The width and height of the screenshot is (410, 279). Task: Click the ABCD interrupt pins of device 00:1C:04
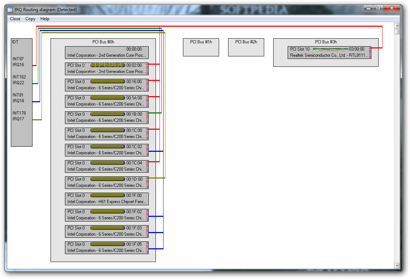[147, 166]
